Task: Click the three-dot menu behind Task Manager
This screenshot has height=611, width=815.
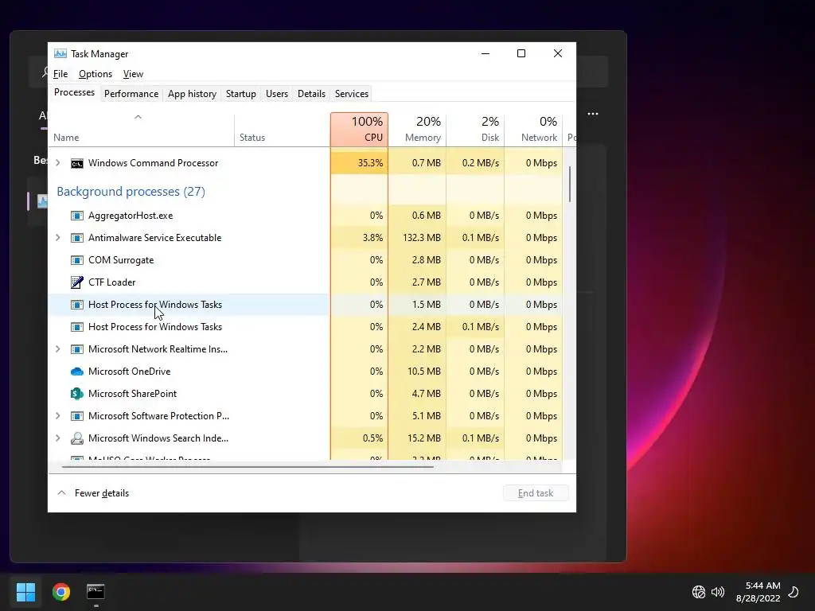Action: 592,114
